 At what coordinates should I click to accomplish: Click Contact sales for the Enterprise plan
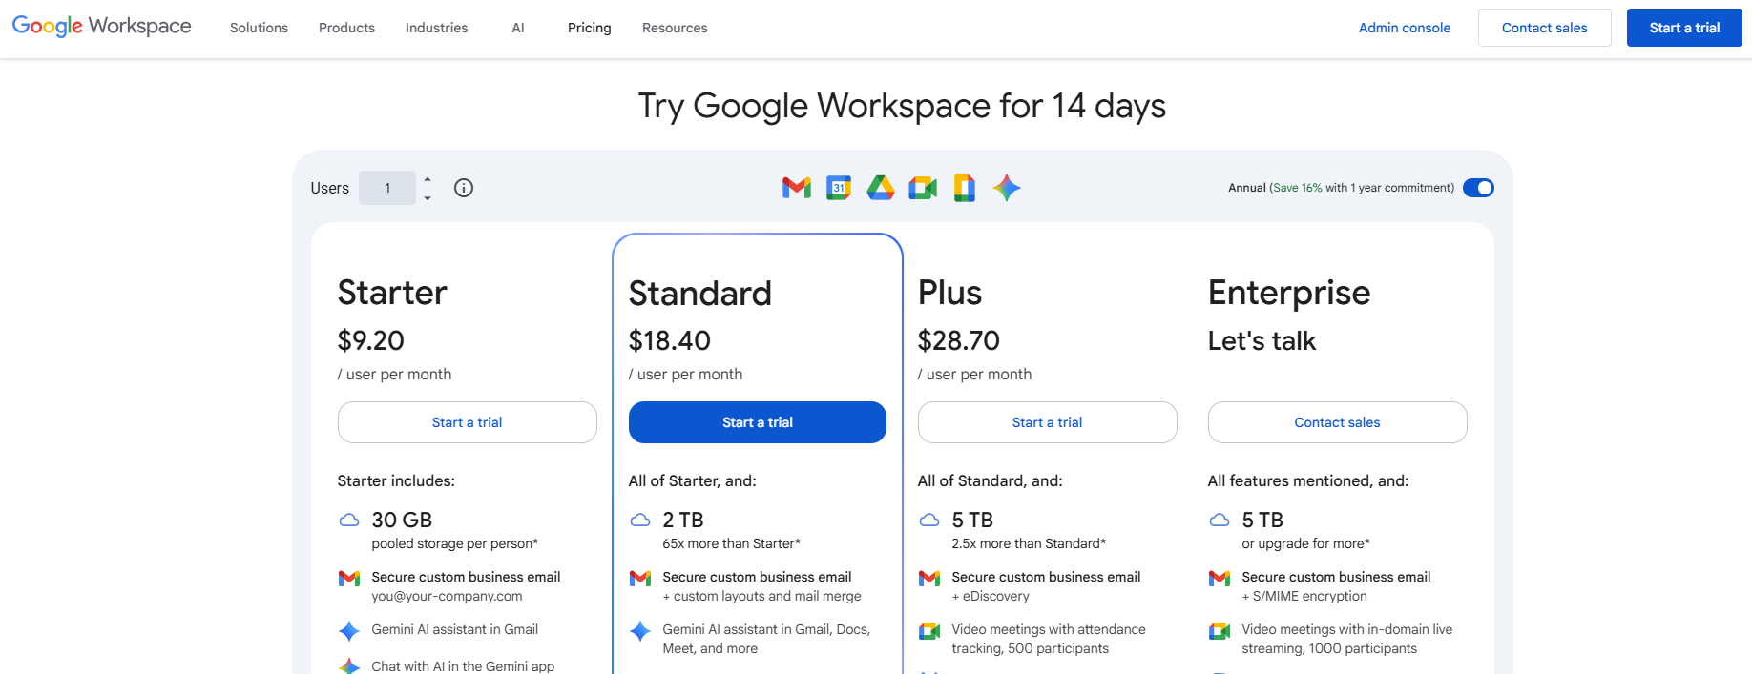(1338, 422)
